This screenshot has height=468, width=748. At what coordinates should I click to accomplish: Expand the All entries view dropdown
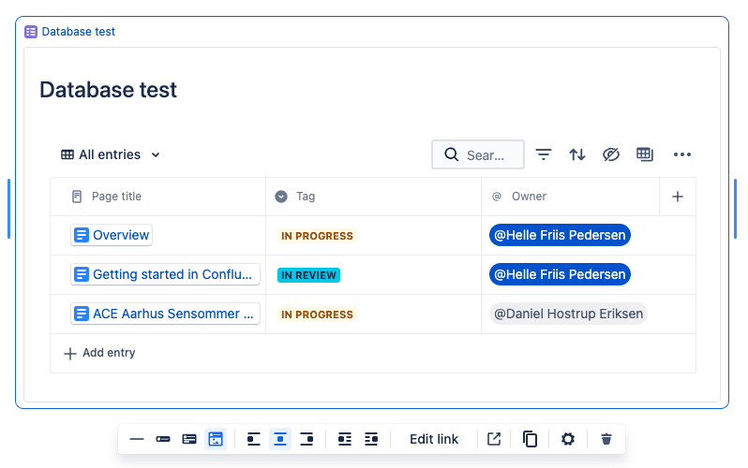click(x=111, y=154)
